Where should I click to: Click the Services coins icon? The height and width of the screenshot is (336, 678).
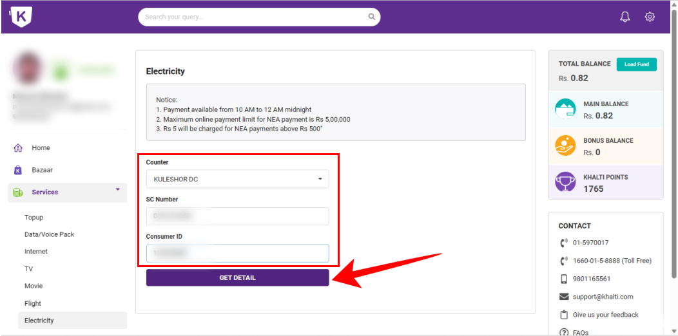point(18,192)
